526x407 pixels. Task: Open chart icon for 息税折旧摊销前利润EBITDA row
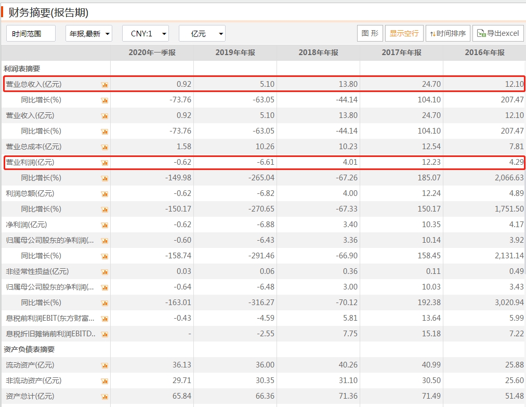(104, 335)
